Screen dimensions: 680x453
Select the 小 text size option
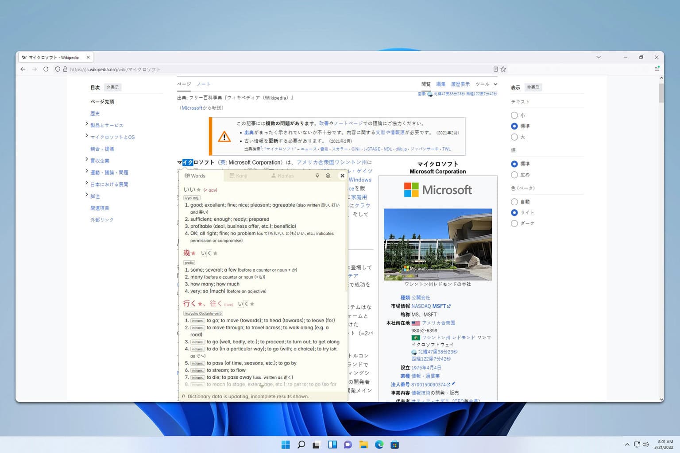[x=514, y=115]
